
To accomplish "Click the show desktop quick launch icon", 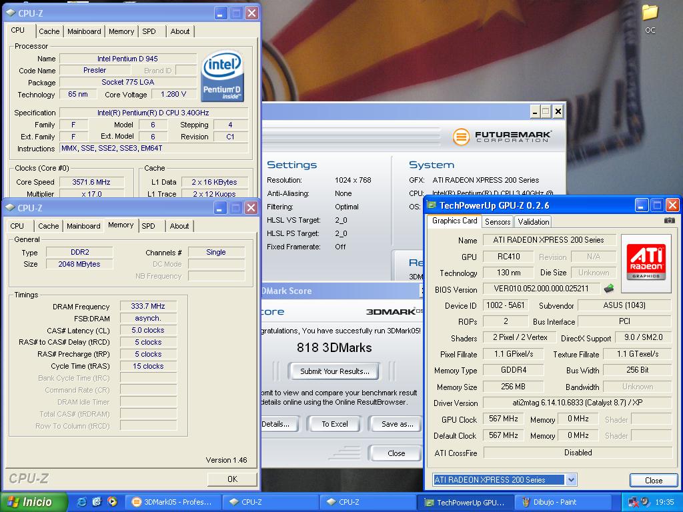I will (97, 502).
